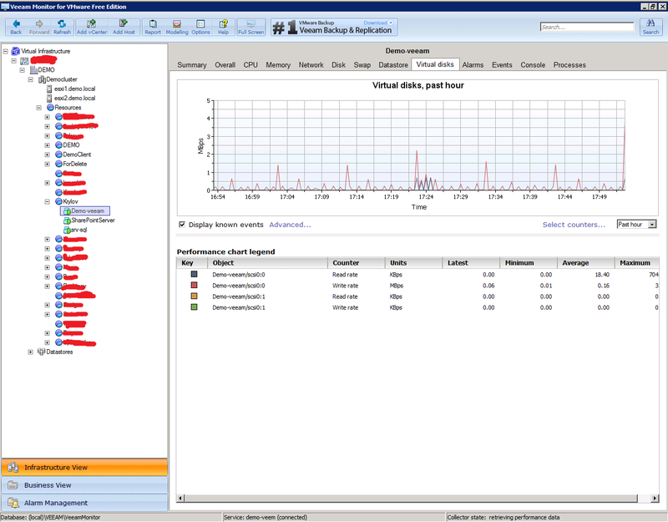Expand the DemoClient resource pool
Screen dimensions: 668x522
[48, 155]
